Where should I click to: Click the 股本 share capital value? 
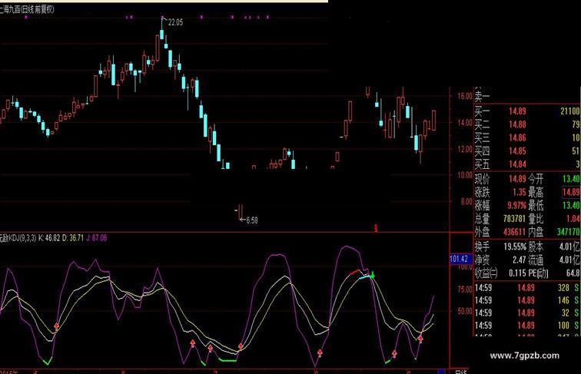pos(570,247)
